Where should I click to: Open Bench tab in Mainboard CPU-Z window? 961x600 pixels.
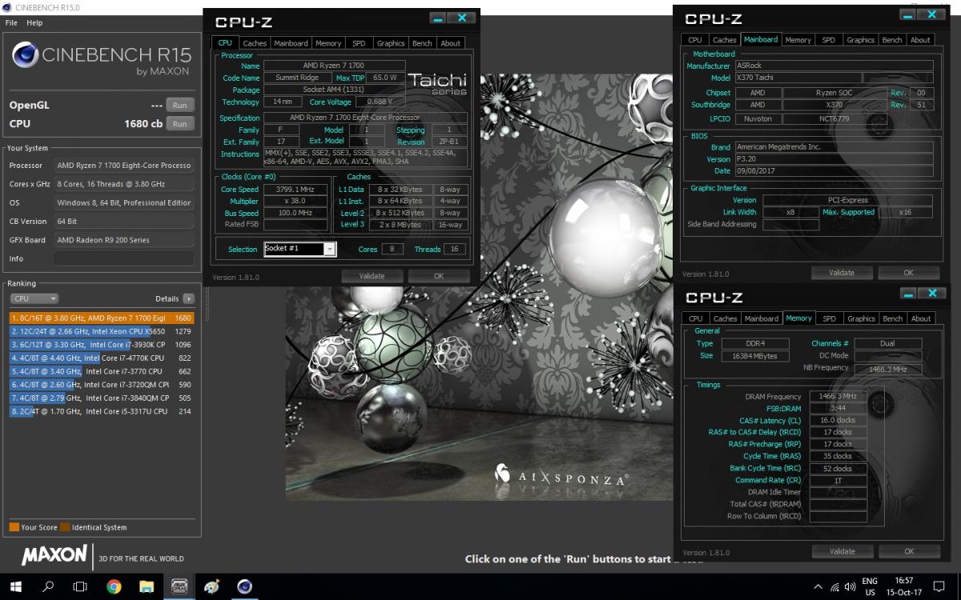(x=892, y=39)
